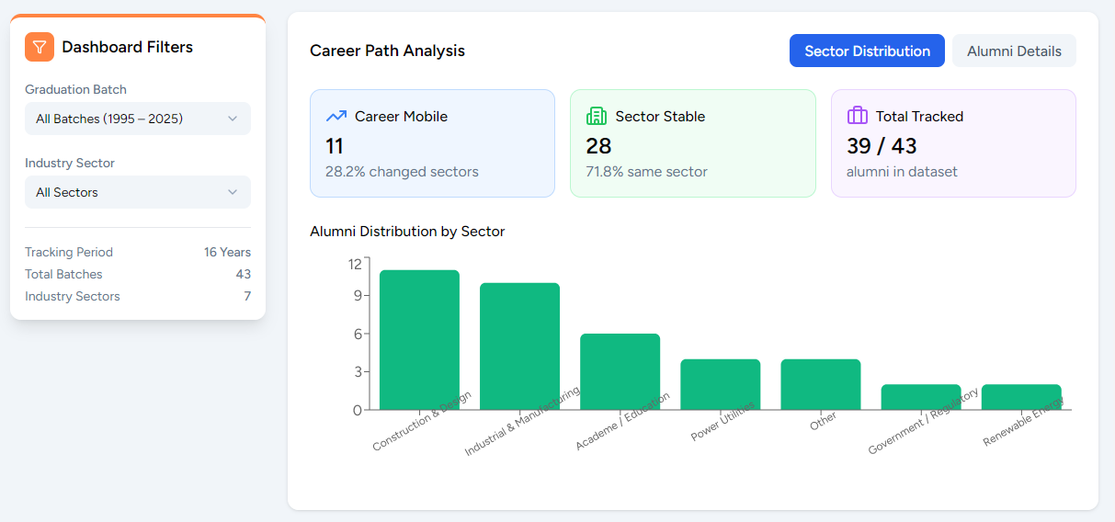Switch to the Sector Distribution tab

coord(867,51)
